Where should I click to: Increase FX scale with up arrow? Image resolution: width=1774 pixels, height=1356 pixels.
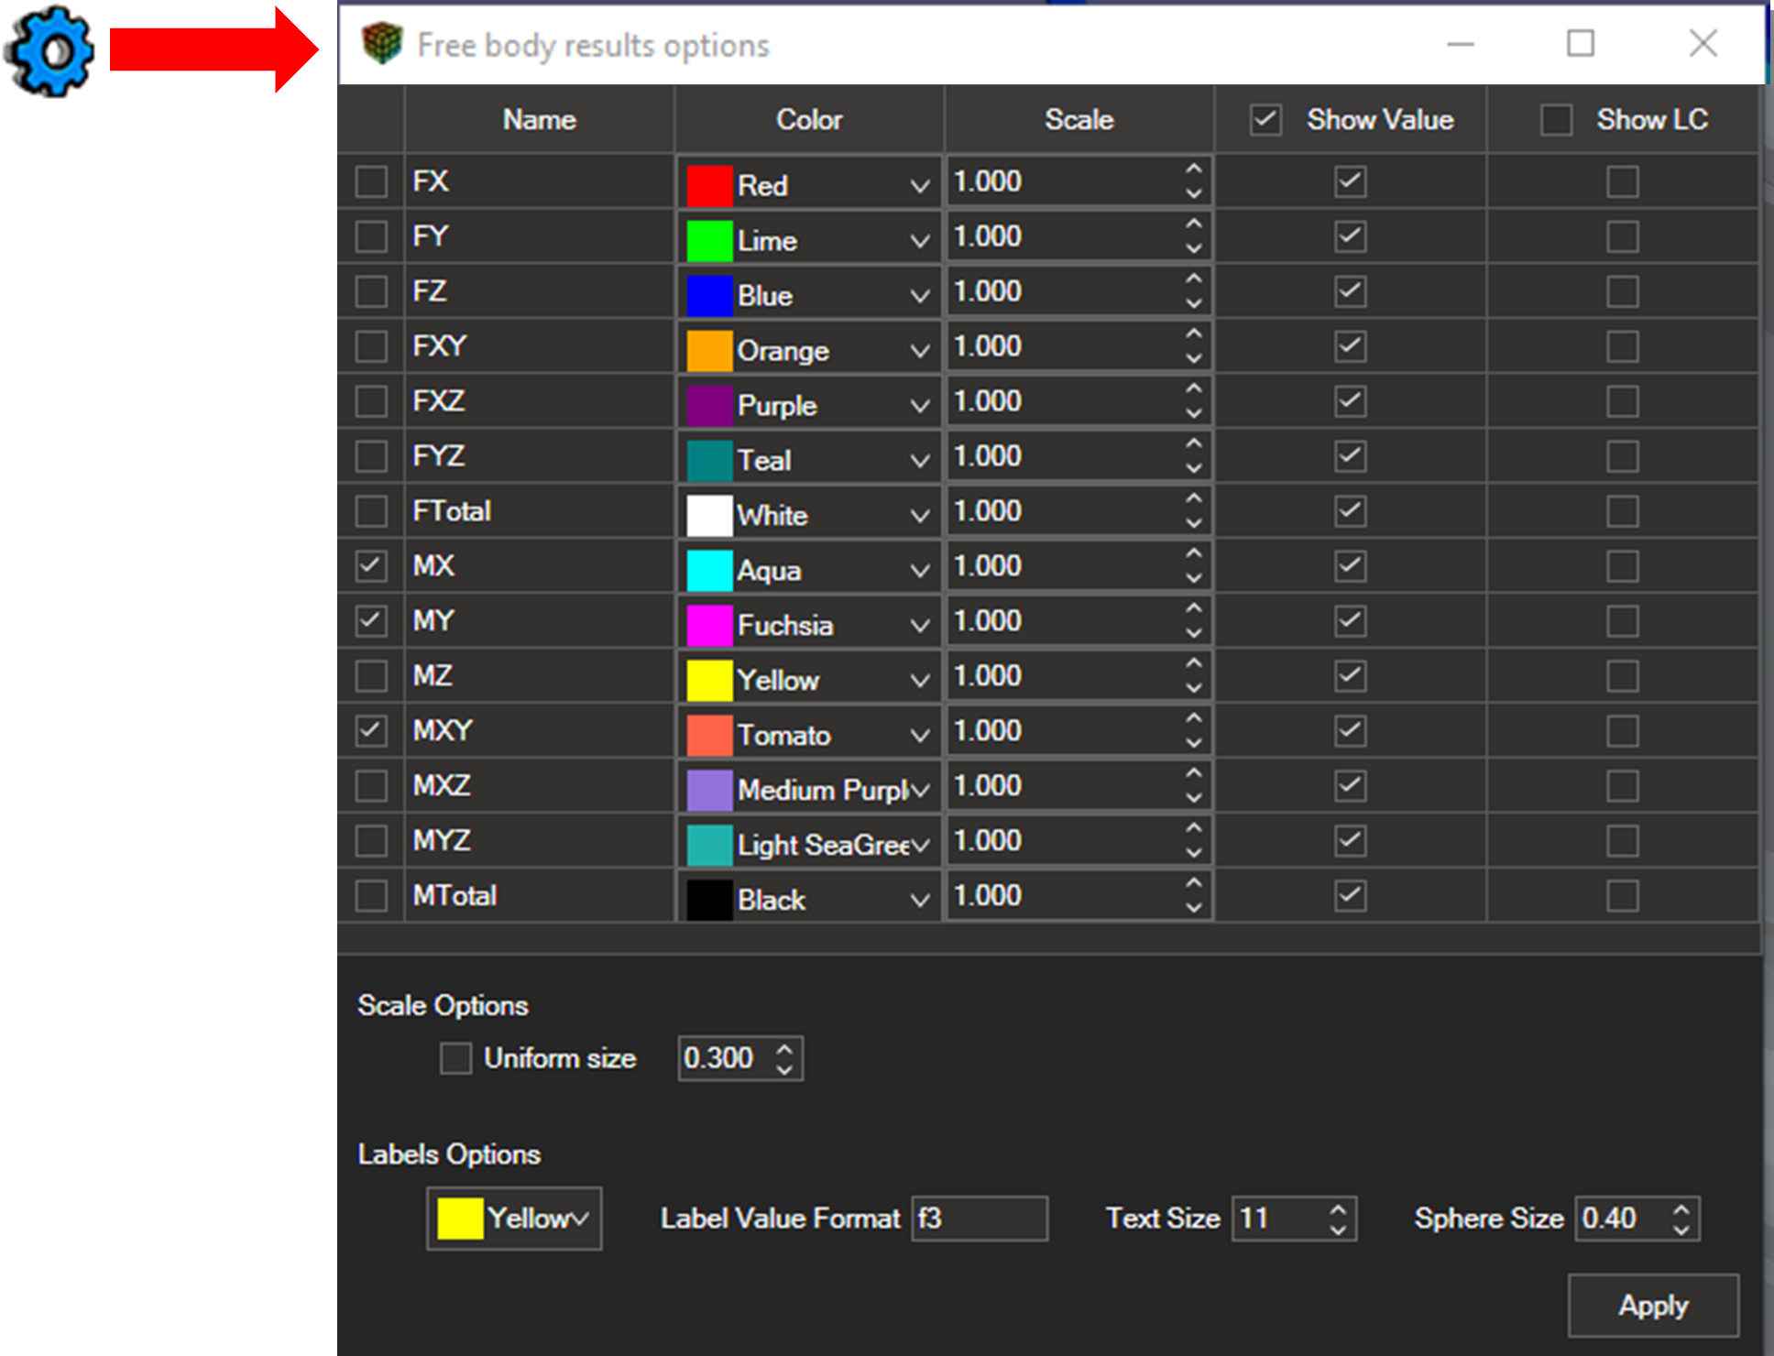[x=1193, y=169]
